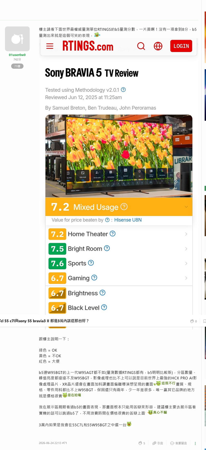
Task: Click the line 紅色 = 大便
Action: [49, 361]
